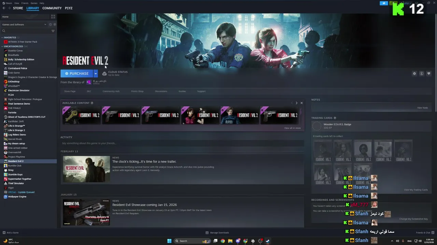Switch to the COMMUNITY section
437x245 pixels.
tap(52, 8)
